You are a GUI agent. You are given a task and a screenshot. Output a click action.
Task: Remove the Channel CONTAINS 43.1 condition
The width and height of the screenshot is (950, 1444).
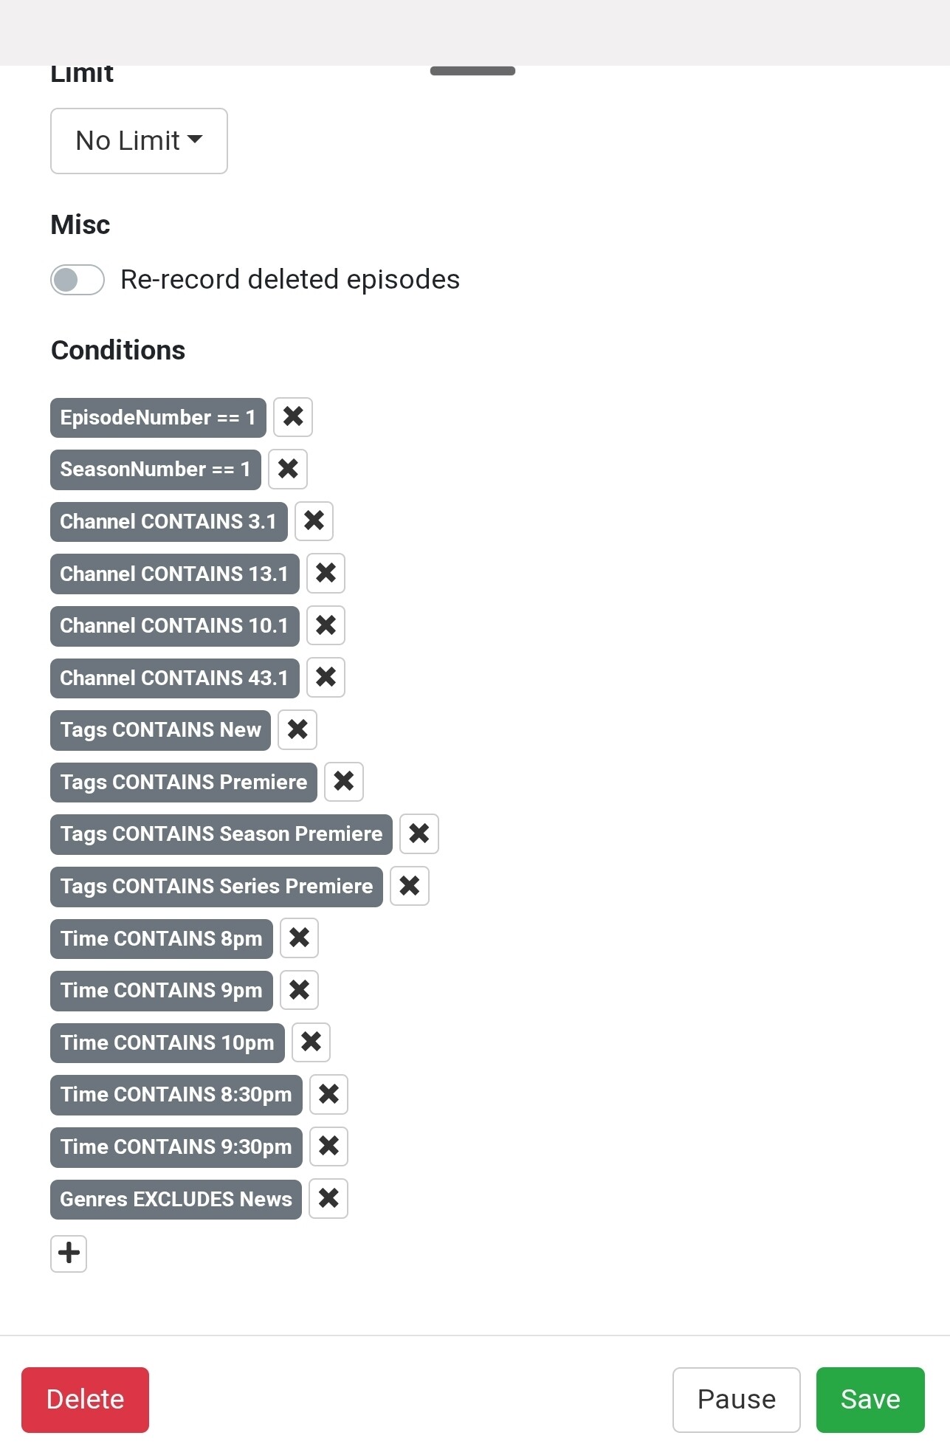click(326, 678)
